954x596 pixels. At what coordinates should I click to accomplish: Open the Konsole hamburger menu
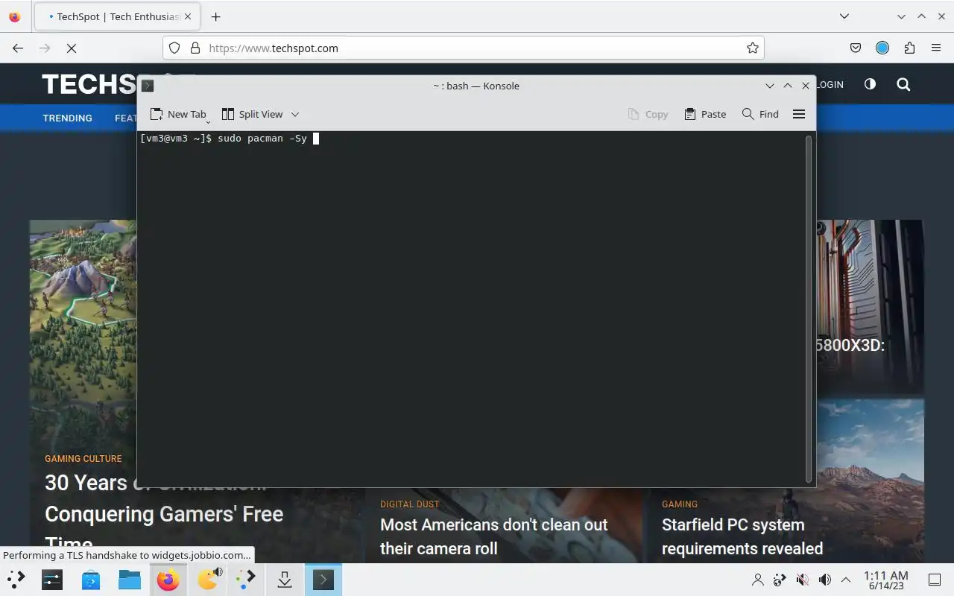799,114
